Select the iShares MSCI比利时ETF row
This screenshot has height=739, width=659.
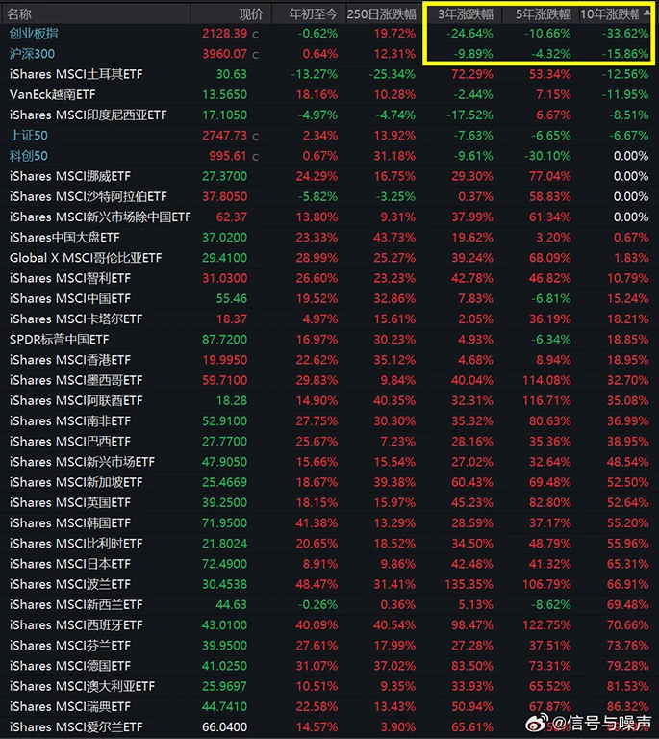coord(329,544)
